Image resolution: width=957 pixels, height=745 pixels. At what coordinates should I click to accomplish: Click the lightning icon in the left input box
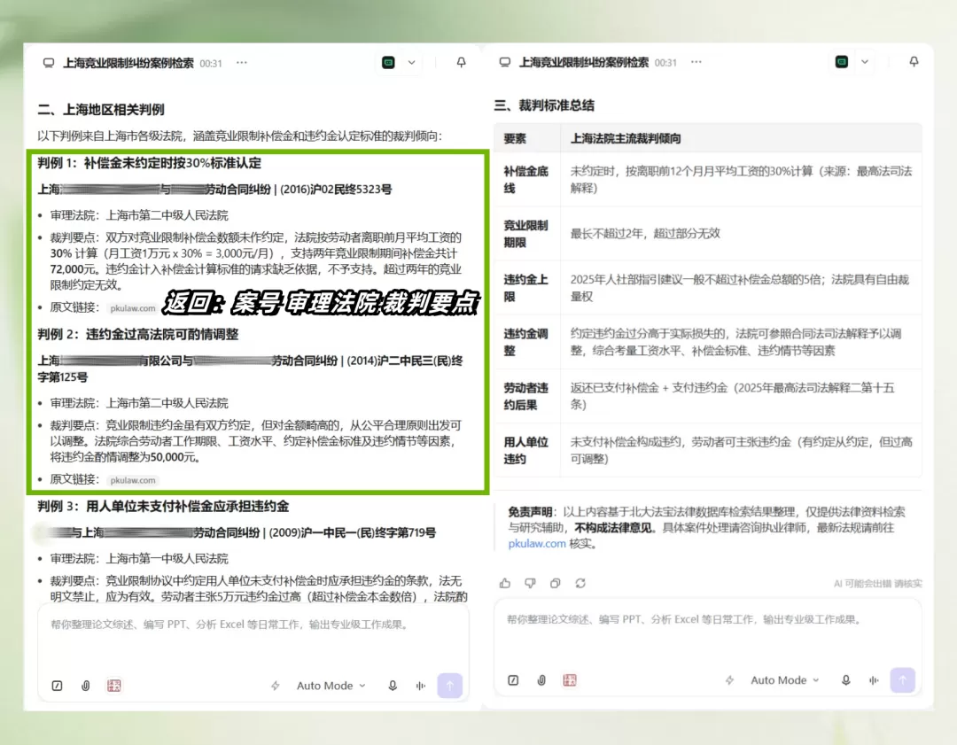[x=276, y=686]
